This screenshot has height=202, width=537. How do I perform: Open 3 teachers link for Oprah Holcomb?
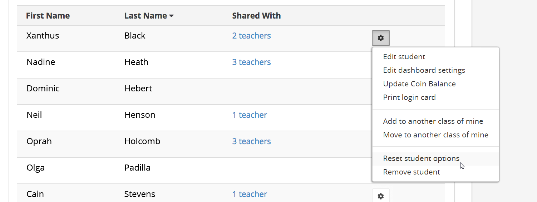tap(251, 141)
